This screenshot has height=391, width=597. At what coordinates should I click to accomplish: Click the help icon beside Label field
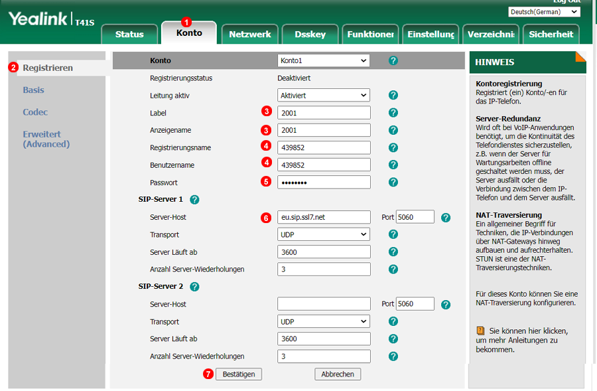[393, 113]
